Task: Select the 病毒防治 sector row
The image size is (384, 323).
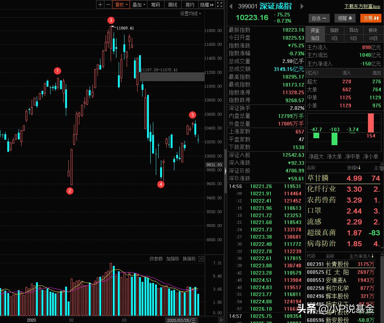Action: pos(344,243)
